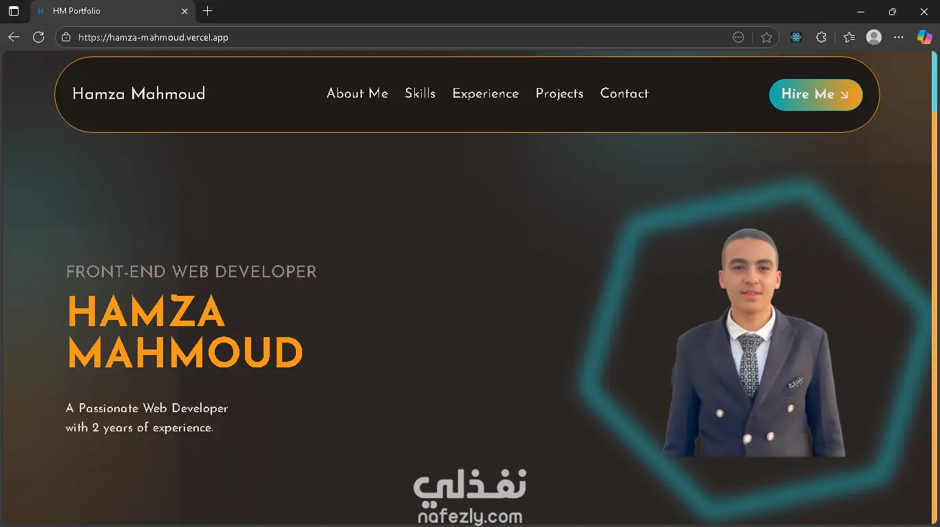View site information lock icon
This screenshot has height=527, width=940.
coord(66,37)
